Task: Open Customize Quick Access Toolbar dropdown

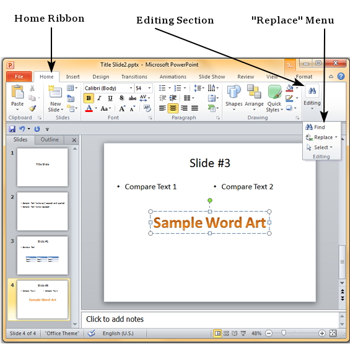Action: click(x=47, y=129)
